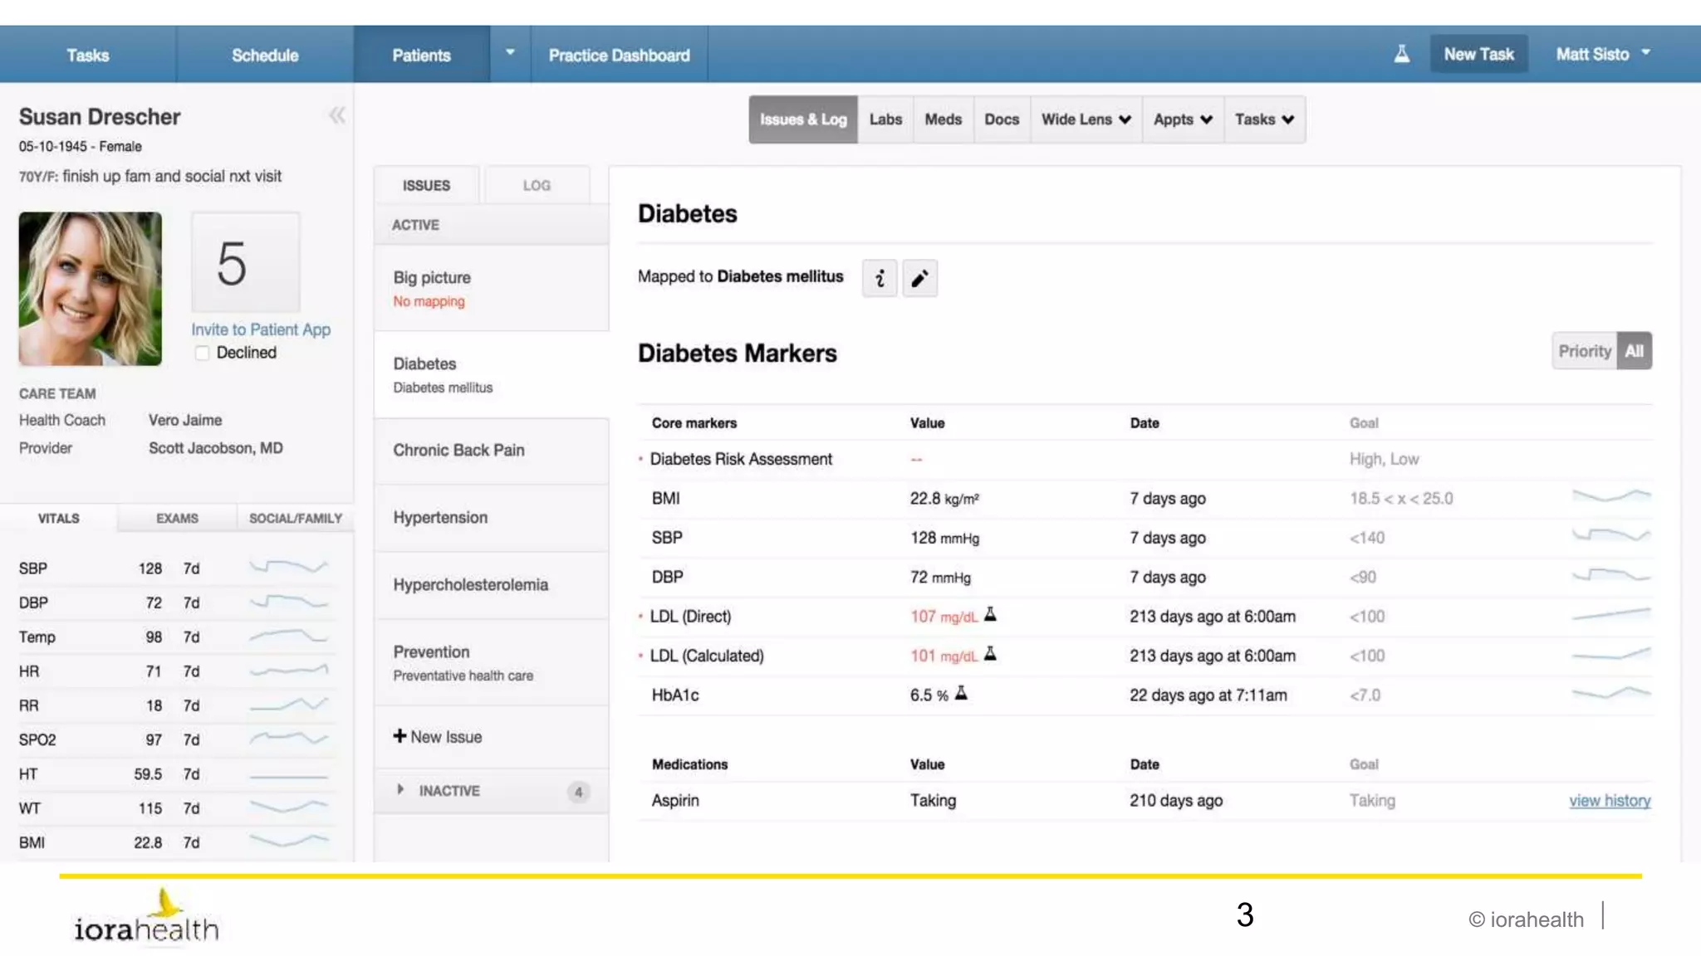This screenshot has width=1701, height=956.
Task: Click the info icon beside Diabetes mellitus
Action: click(880, 278)
